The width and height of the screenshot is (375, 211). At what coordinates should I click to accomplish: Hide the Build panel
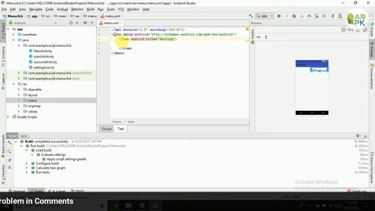(366, 136)
